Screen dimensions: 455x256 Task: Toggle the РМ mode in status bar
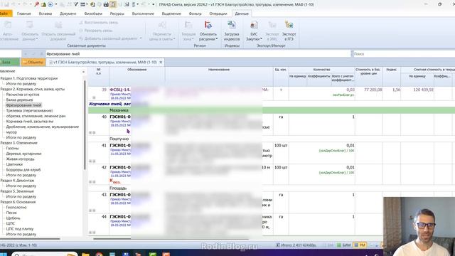[360, 245]
